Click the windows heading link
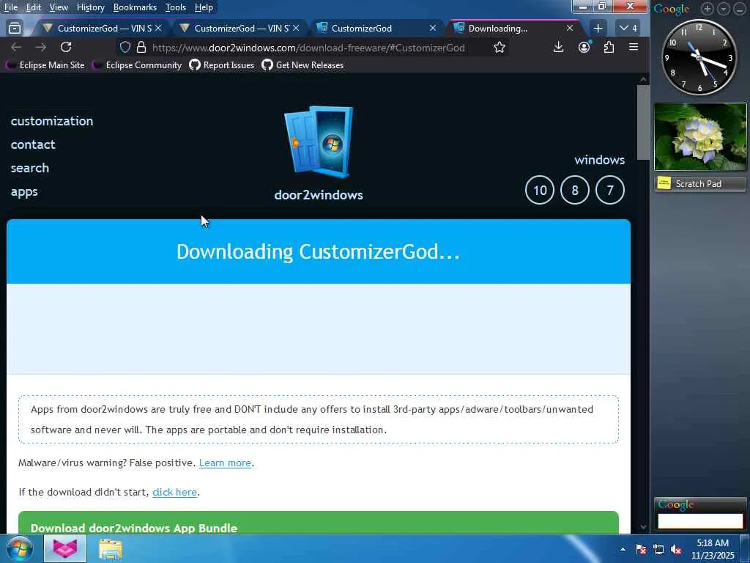This screenshot has height=563, width=750. click(599, 160)
